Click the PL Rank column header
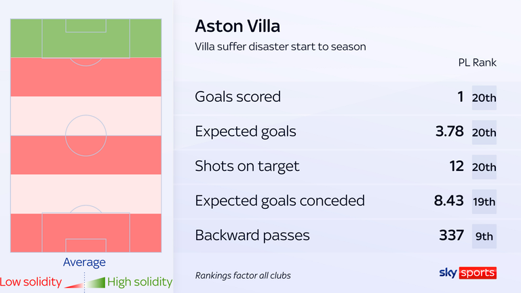The height and width of the screenshot is (293, 521). 478,62
